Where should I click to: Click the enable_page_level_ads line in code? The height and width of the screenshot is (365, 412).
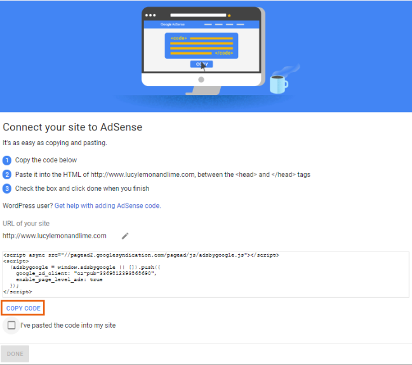pyautogui.click(x=59, y=279)
